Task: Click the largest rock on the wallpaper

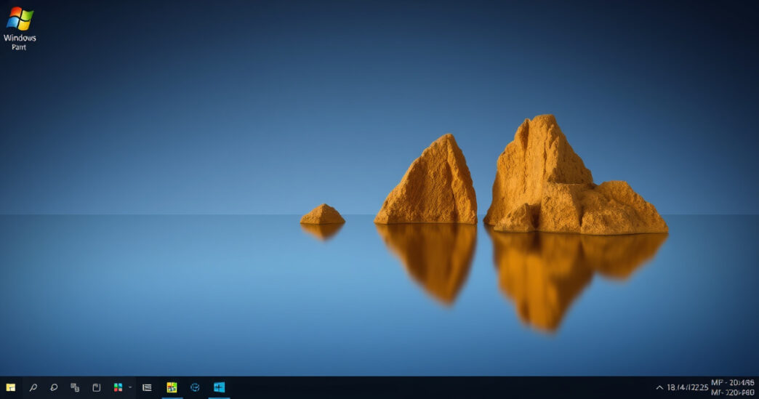Action: point(560,182)
